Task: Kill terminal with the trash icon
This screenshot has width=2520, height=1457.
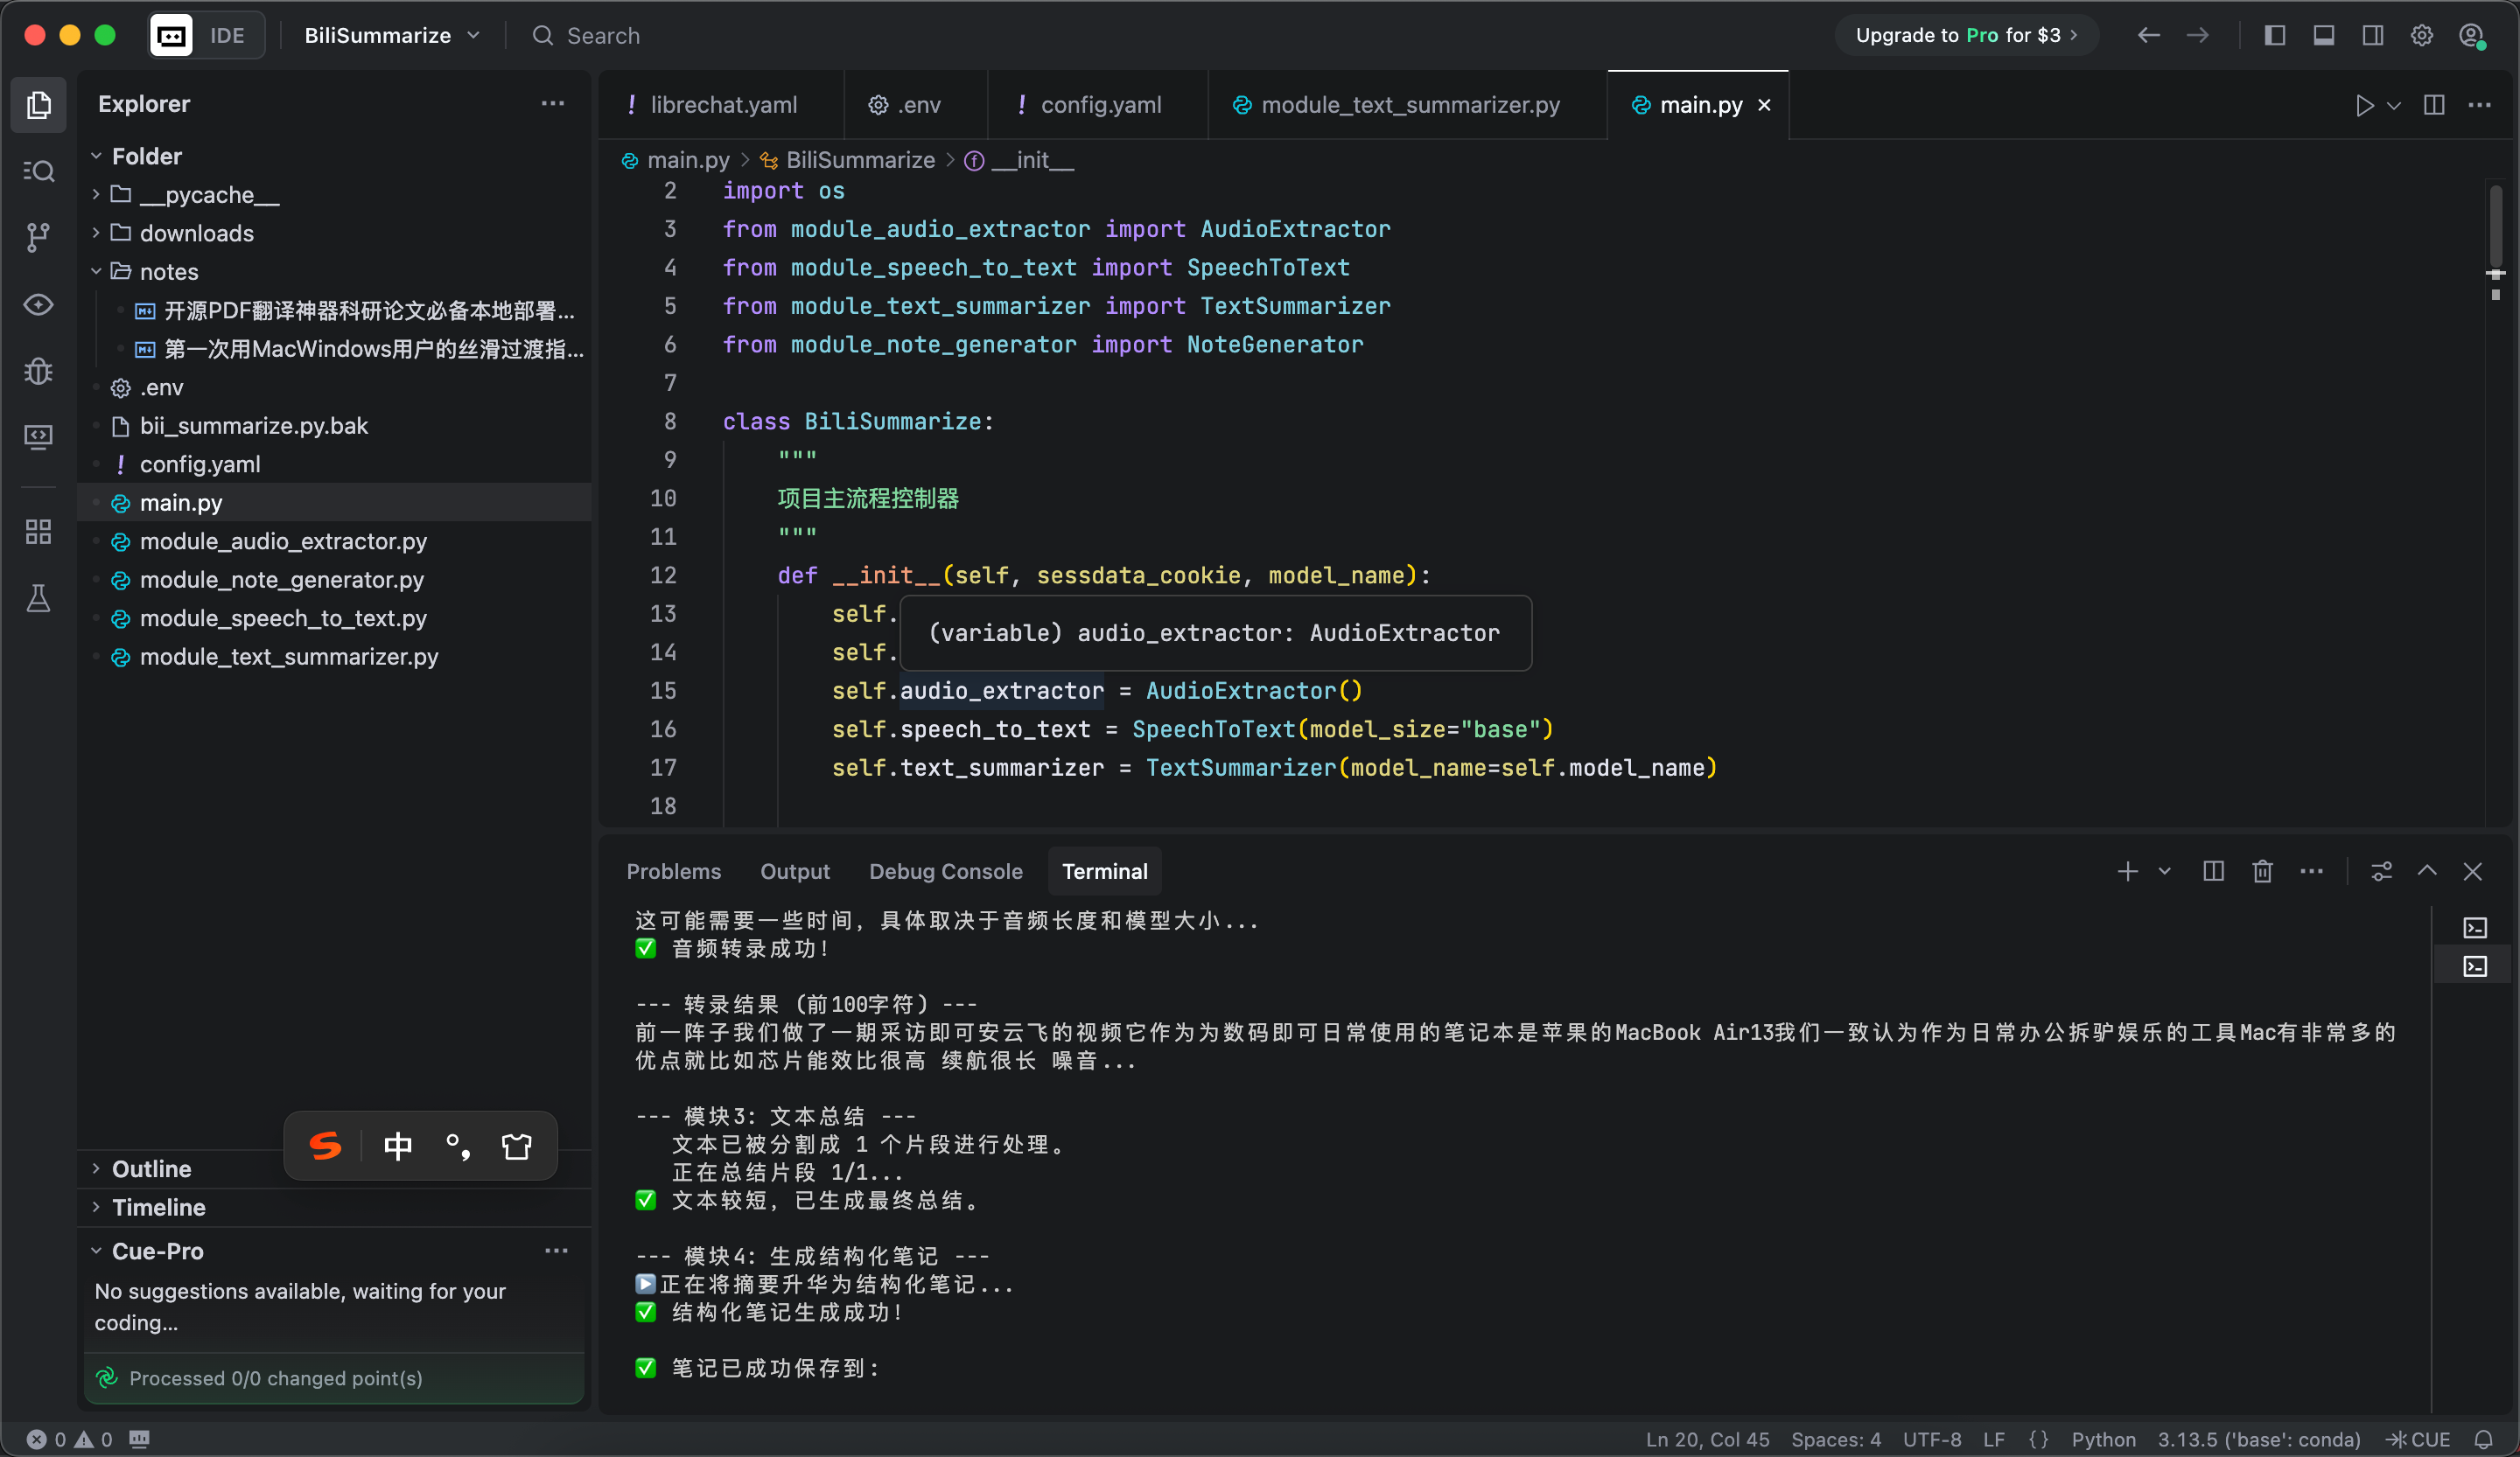Action: (x=2262, y=871)
